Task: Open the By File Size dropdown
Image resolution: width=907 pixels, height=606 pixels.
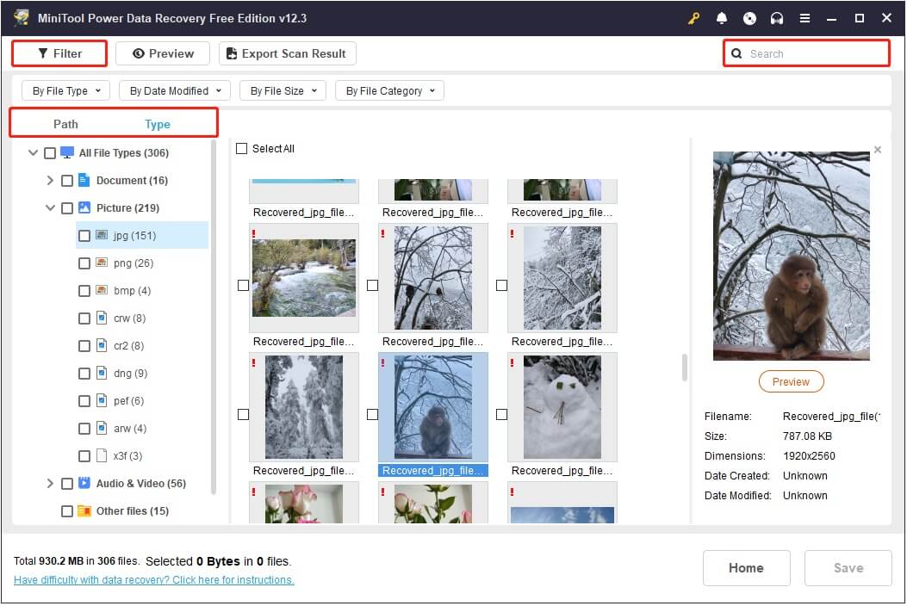Action: [283, 90]
